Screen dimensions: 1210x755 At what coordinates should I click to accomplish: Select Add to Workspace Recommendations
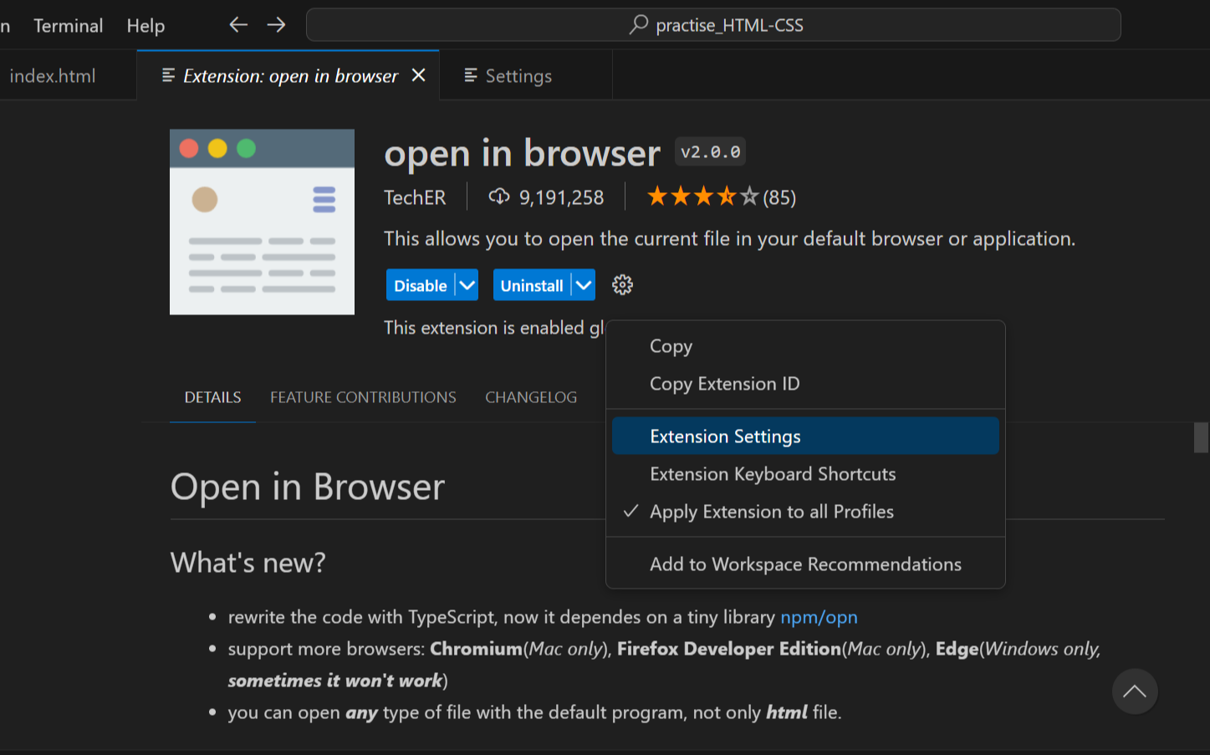805,564
